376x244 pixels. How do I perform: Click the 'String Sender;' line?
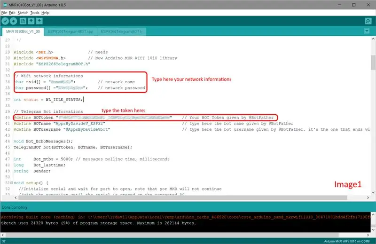tap(32, 171)
